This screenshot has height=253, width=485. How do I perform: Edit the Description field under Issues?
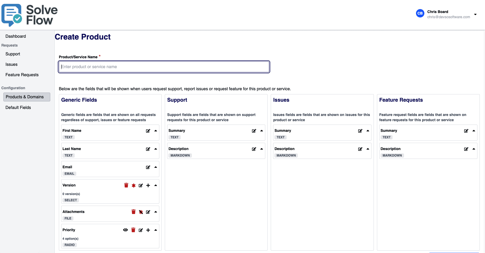pyautogui.click(x=360, y=149)
